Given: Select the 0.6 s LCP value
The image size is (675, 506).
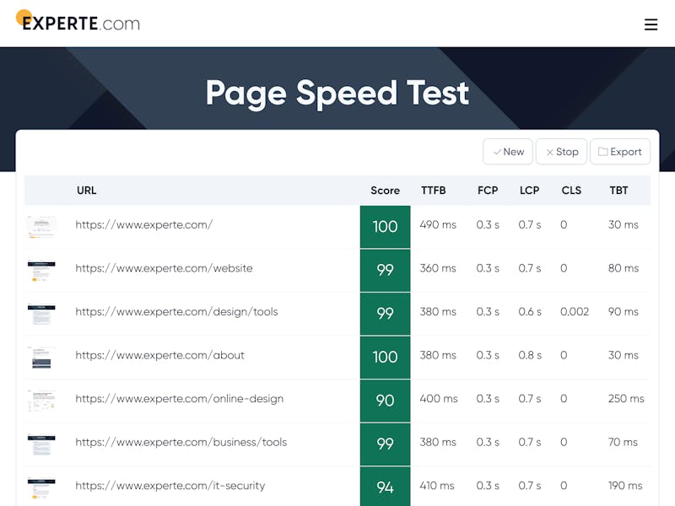Looking at the screenshot, I should 530,311.
